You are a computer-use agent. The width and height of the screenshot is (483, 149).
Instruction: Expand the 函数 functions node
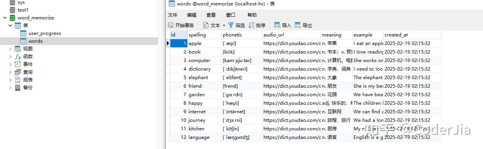click(x=10, y=57)
